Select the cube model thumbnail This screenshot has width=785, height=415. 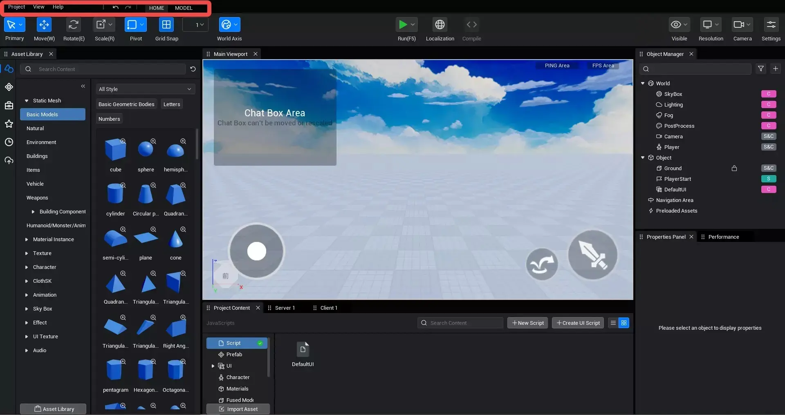[115, 149]
